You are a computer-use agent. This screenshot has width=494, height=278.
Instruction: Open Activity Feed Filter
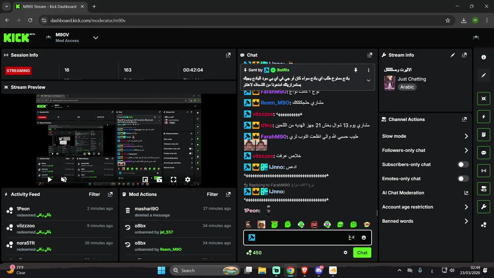coord(95,194)
